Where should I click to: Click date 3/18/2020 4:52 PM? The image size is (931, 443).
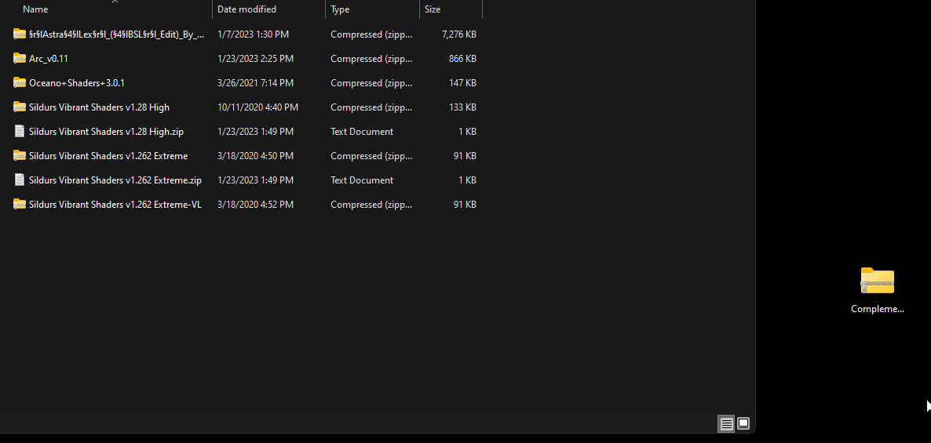click(x=255, y=205)
